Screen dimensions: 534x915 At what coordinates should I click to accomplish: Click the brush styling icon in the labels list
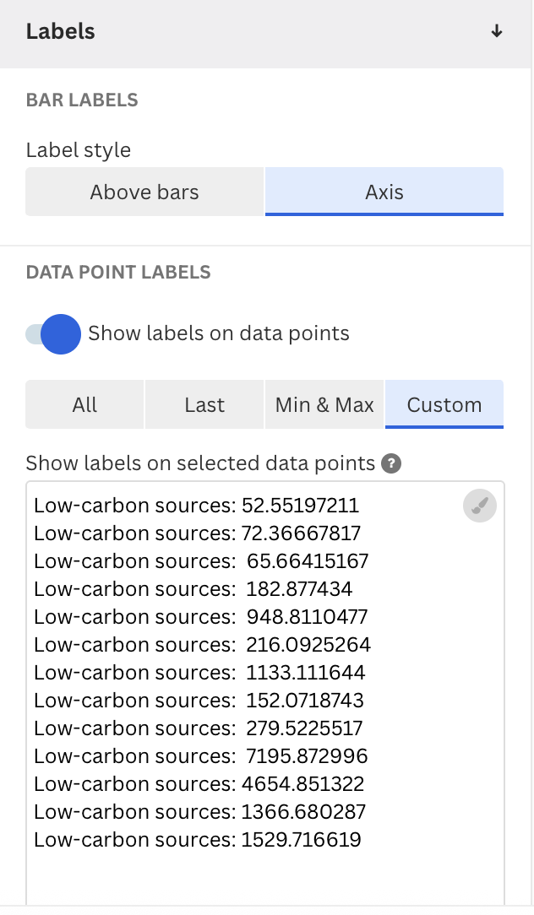pos(479,506)
